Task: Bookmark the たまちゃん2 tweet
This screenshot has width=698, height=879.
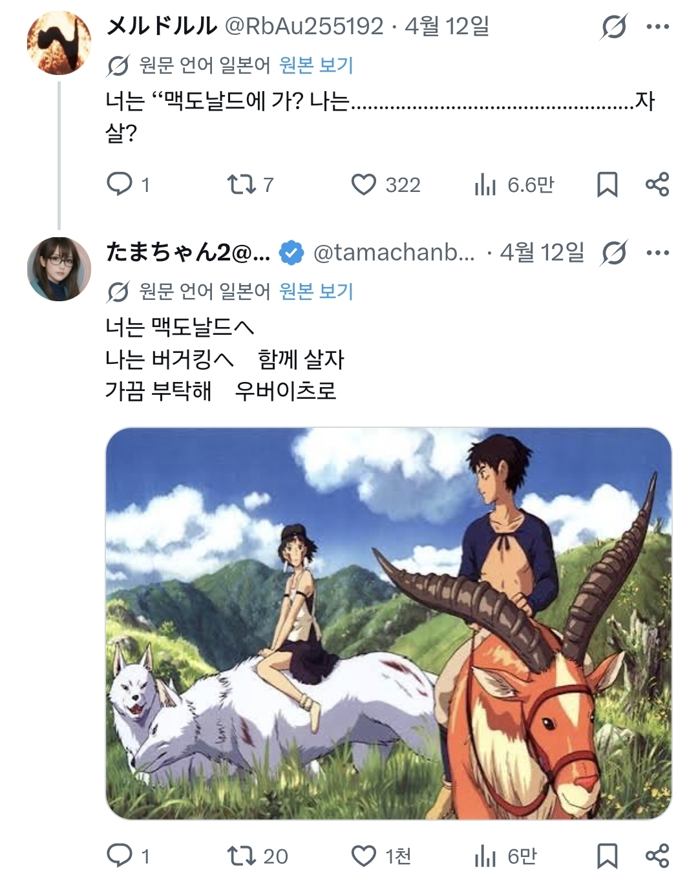Action: click(607, 856)
